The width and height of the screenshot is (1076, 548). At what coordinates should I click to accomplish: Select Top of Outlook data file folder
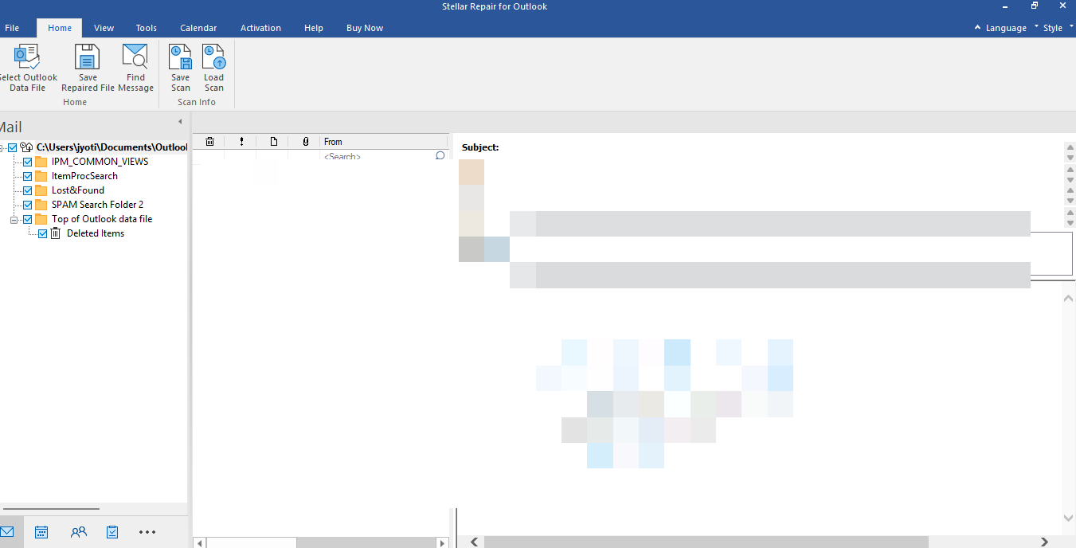click(x=102, y=219)
